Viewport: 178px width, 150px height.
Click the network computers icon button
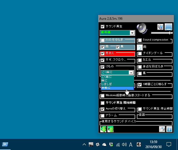click(x=160, y=27)
